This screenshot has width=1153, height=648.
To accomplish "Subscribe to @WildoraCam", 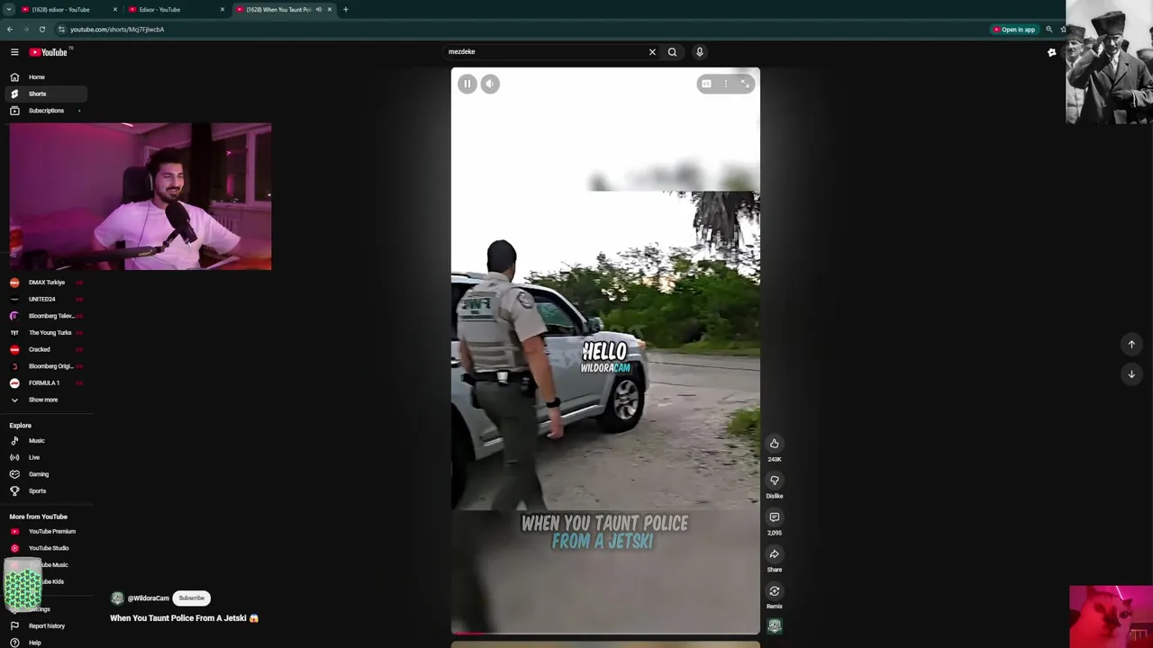I will click(x=191, y=598).
